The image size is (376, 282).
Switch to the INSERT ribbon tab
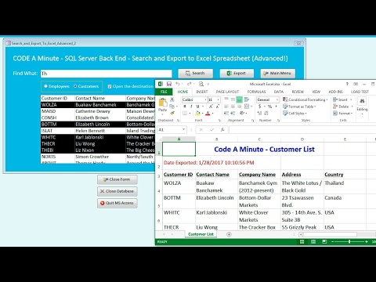click(202, 92)
